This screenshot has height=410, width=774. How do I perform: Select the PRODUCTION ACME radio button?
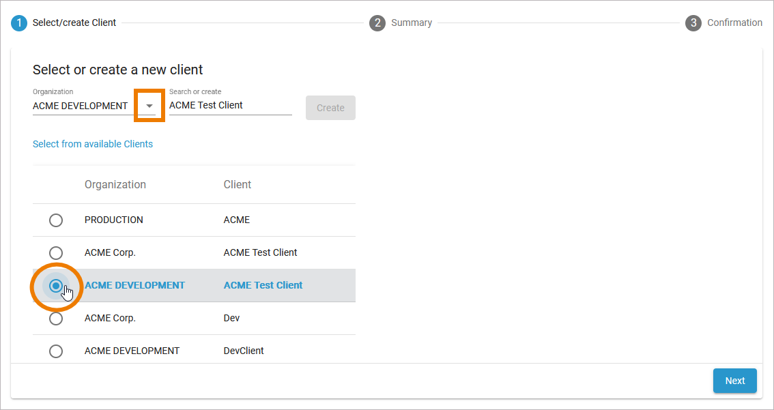(x=56, y=220)
